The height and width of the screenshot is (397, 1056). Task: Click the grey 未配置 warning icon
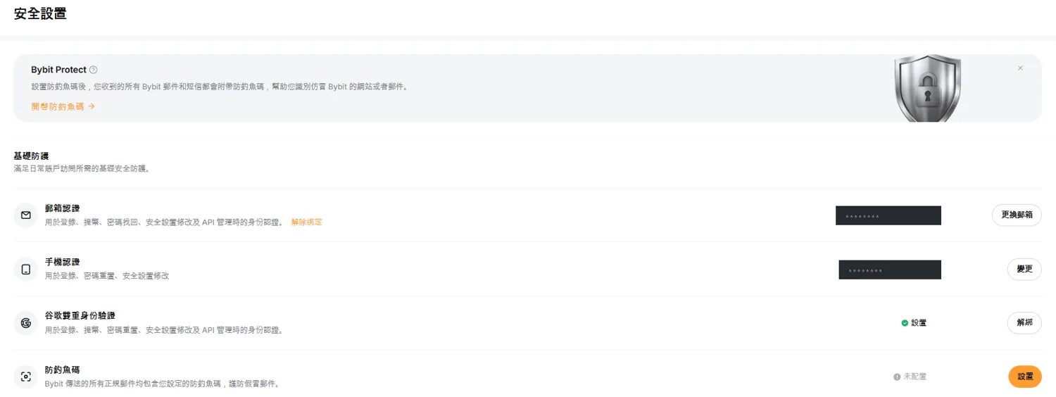[x=897, y=377]
